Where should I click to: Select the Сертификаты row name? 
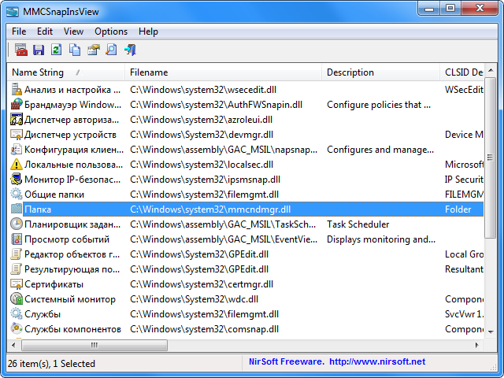pos(54,284)
